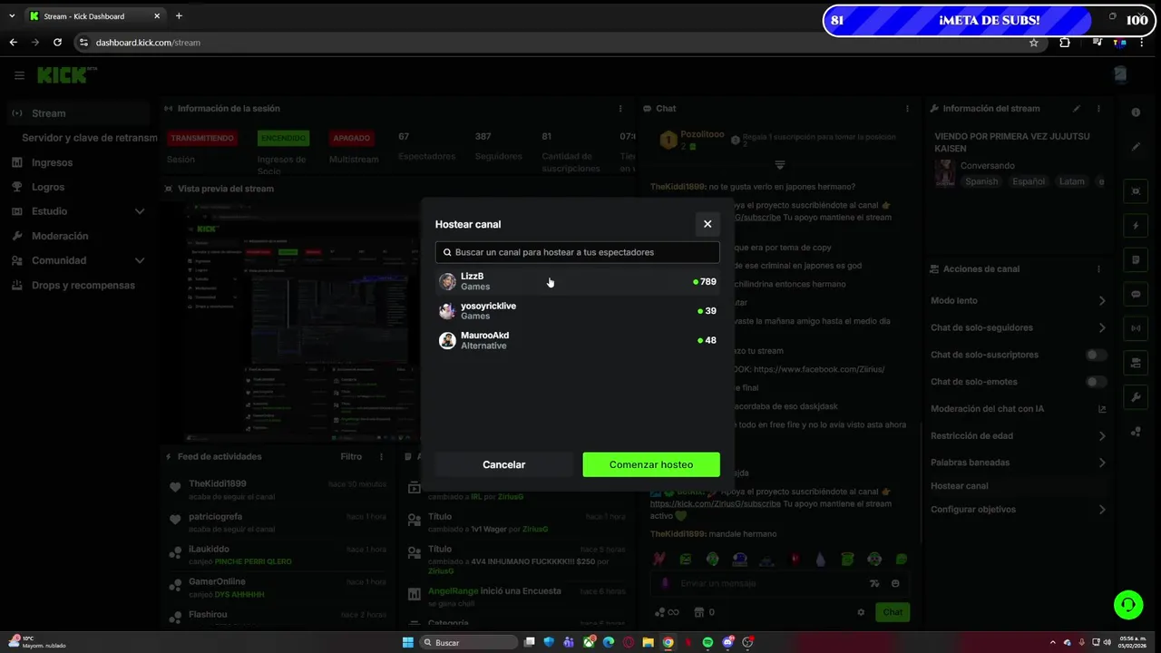The width and height of the screenshot is (1161, 653).
Task: Expand Modo lento settings
Action: (1019, 300)
